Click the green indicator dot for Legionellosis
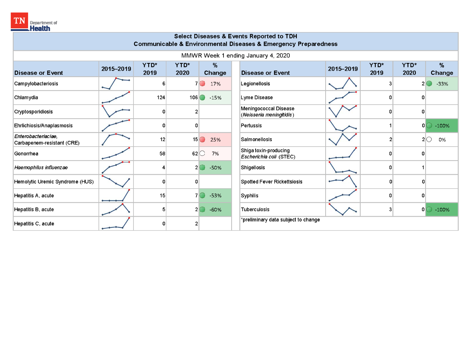The image size is (472, 364). 429,84
